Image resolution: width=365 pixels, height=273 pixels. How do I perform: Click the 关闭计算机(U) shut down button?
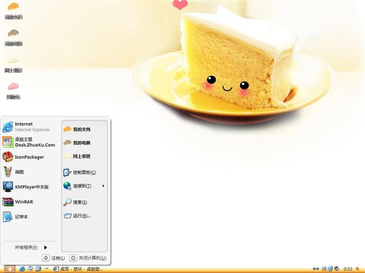88,258
